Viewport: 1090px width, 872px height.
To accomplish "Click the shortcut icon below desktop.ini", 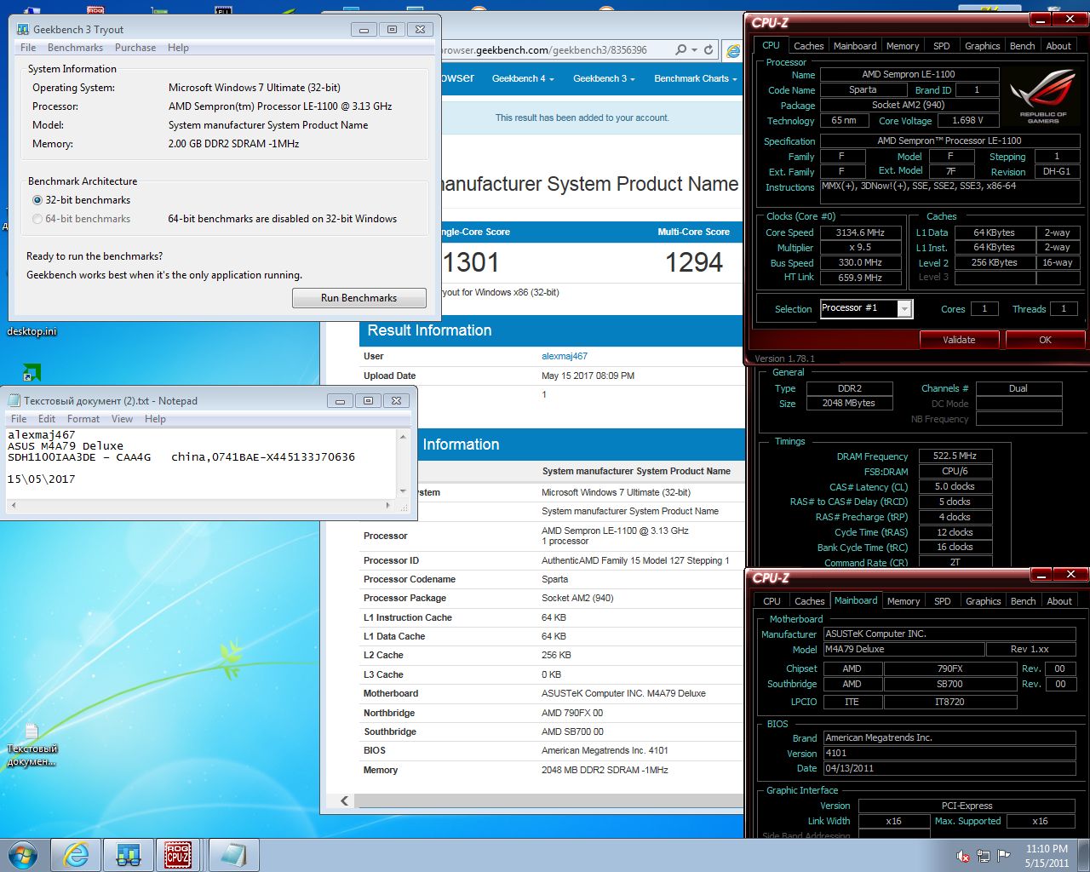I will tap(32, 372).
